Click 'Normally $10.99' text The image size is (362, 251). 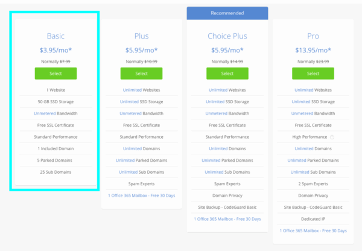[x=142, y=62]
